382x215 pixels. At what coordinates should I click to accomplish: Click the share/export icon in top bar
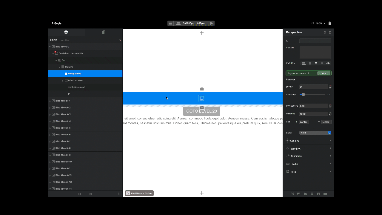[x=330, y=23]
